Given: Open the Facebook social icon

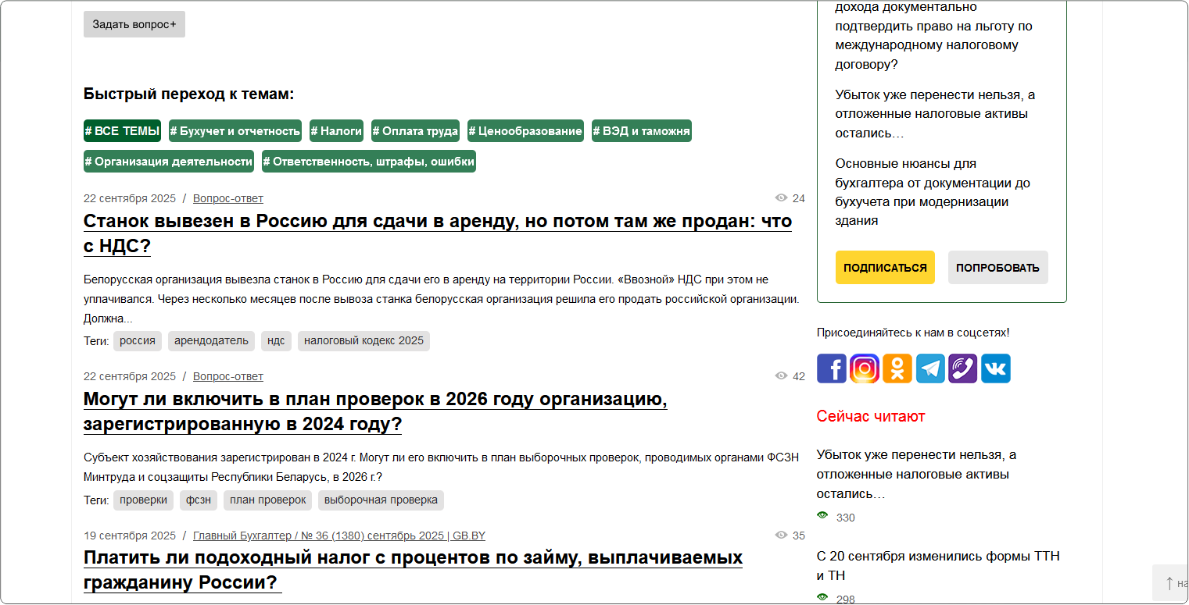Looking at the screenshot, I should pos(831,368).
